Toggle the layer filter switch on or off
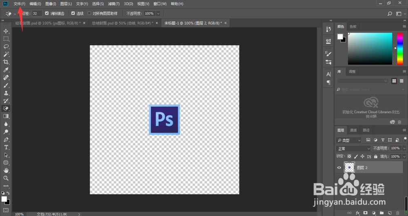The image size is (408, 216). [405, 140]
